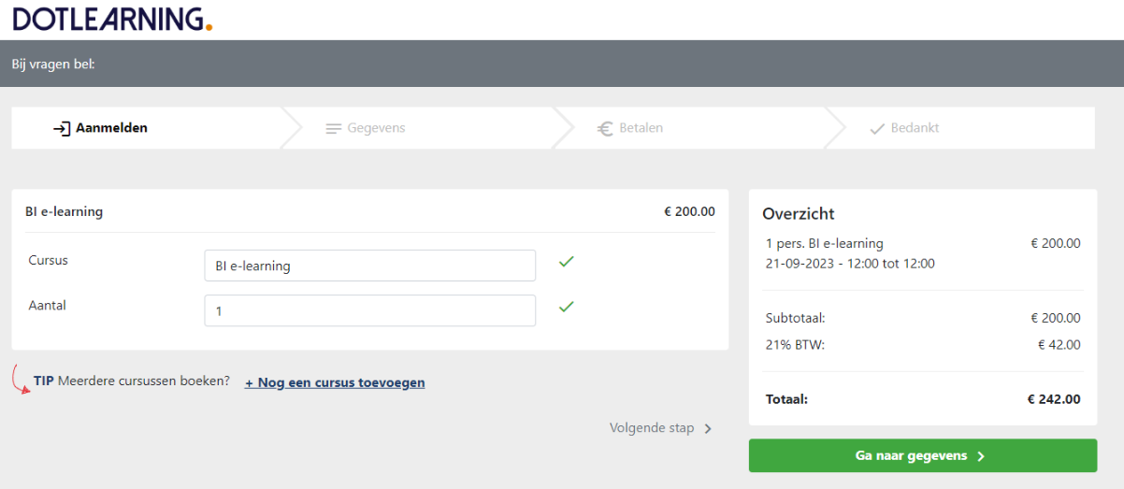This screenshot has width=1124, height=489.
Task: Open the Aanmelden step tab
Action: 111,128
